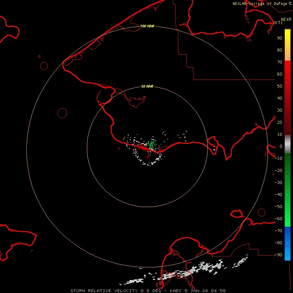
Task: Click the "100 NMI" range ring label
Action: click(147, 26)
